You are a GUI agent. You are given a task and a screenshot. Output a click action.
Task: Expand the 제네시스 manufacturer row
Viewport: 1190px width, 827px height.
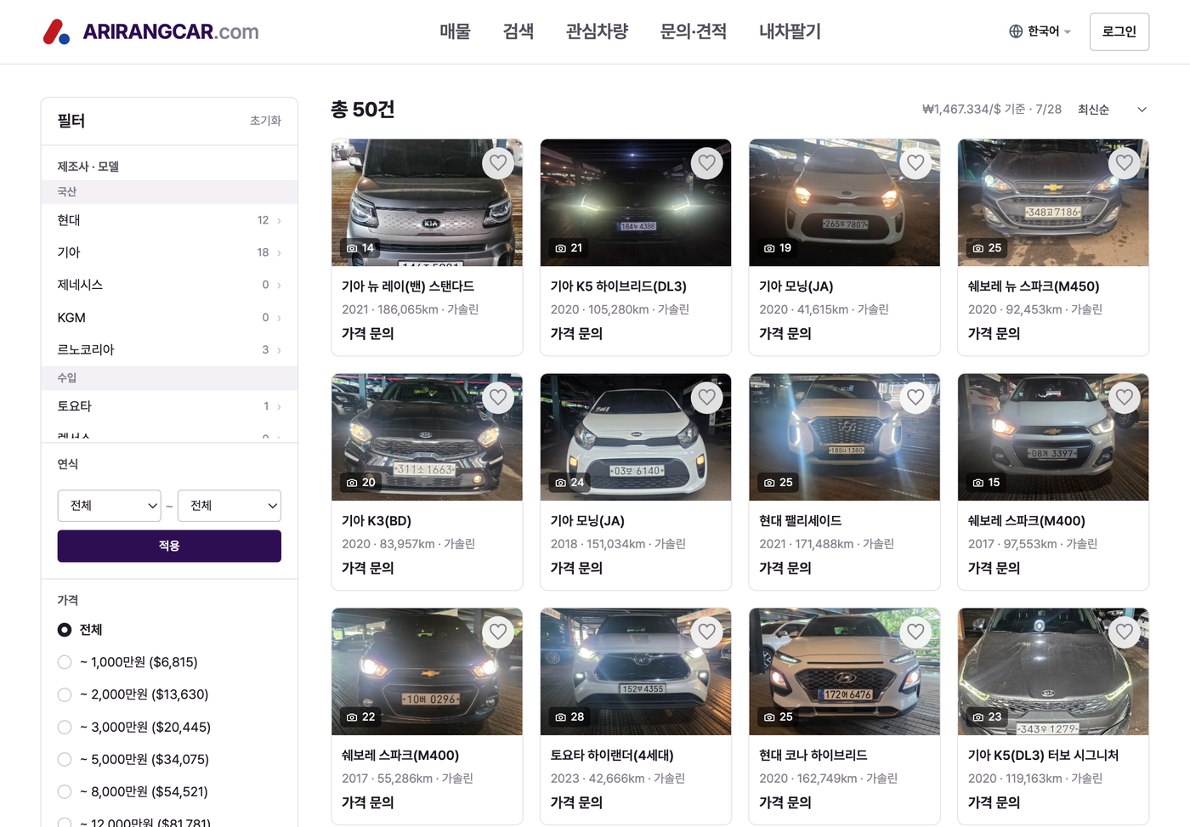pyautogui.click(x=169, y=285)
